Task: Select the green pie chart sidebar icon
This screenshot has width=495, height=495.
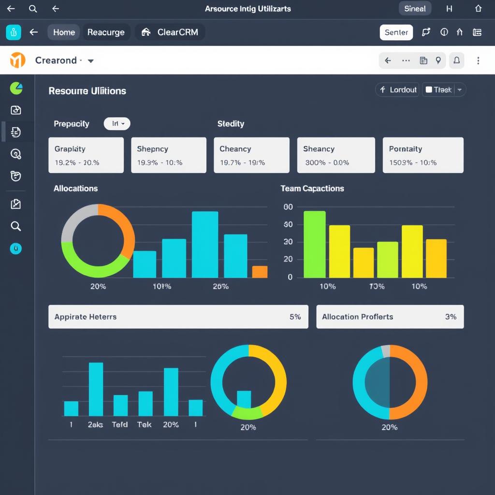Action: pos(16,88)
